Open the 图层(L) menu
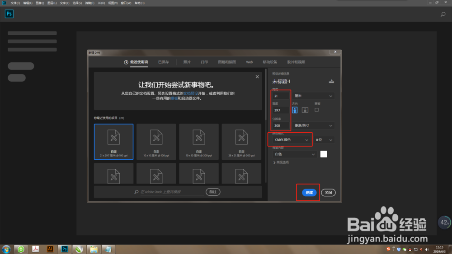This screenshot has width=452, height=254. click(52, 3)
